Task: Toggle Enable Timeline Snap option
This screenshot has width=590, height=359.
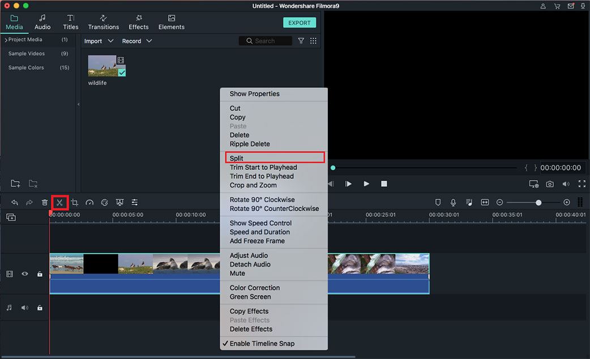Action: [x=262, y=344]
